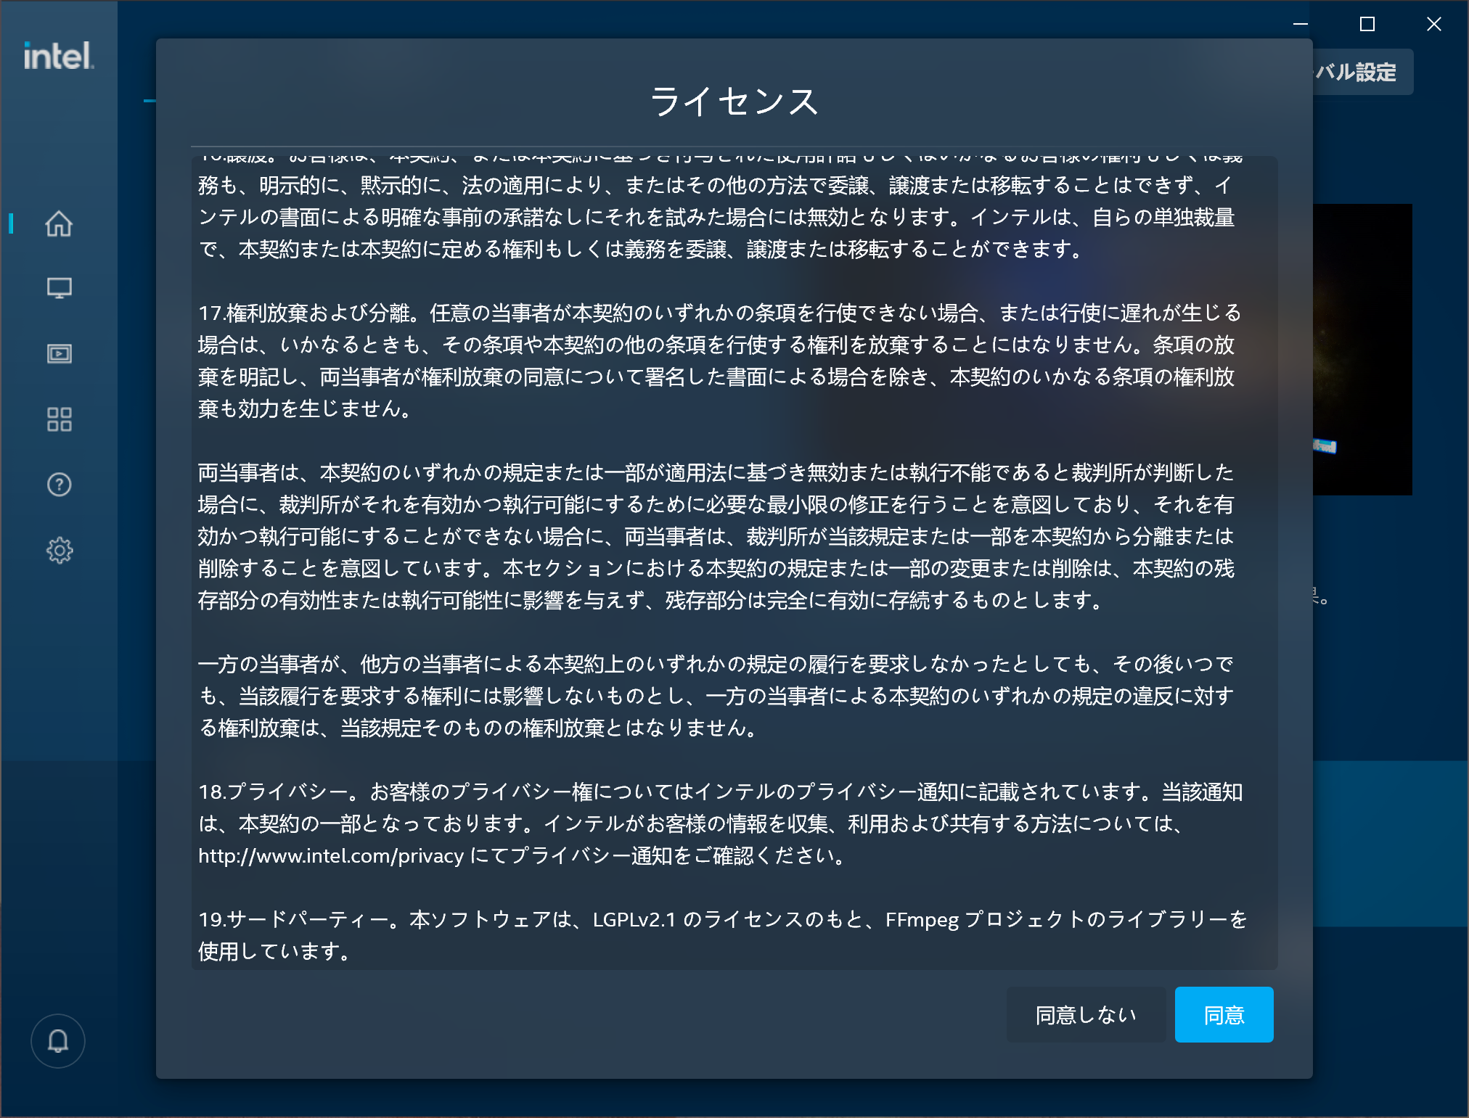
Task: Click the グローバル設定 tab behind dialog
Action: [1362, 72]
